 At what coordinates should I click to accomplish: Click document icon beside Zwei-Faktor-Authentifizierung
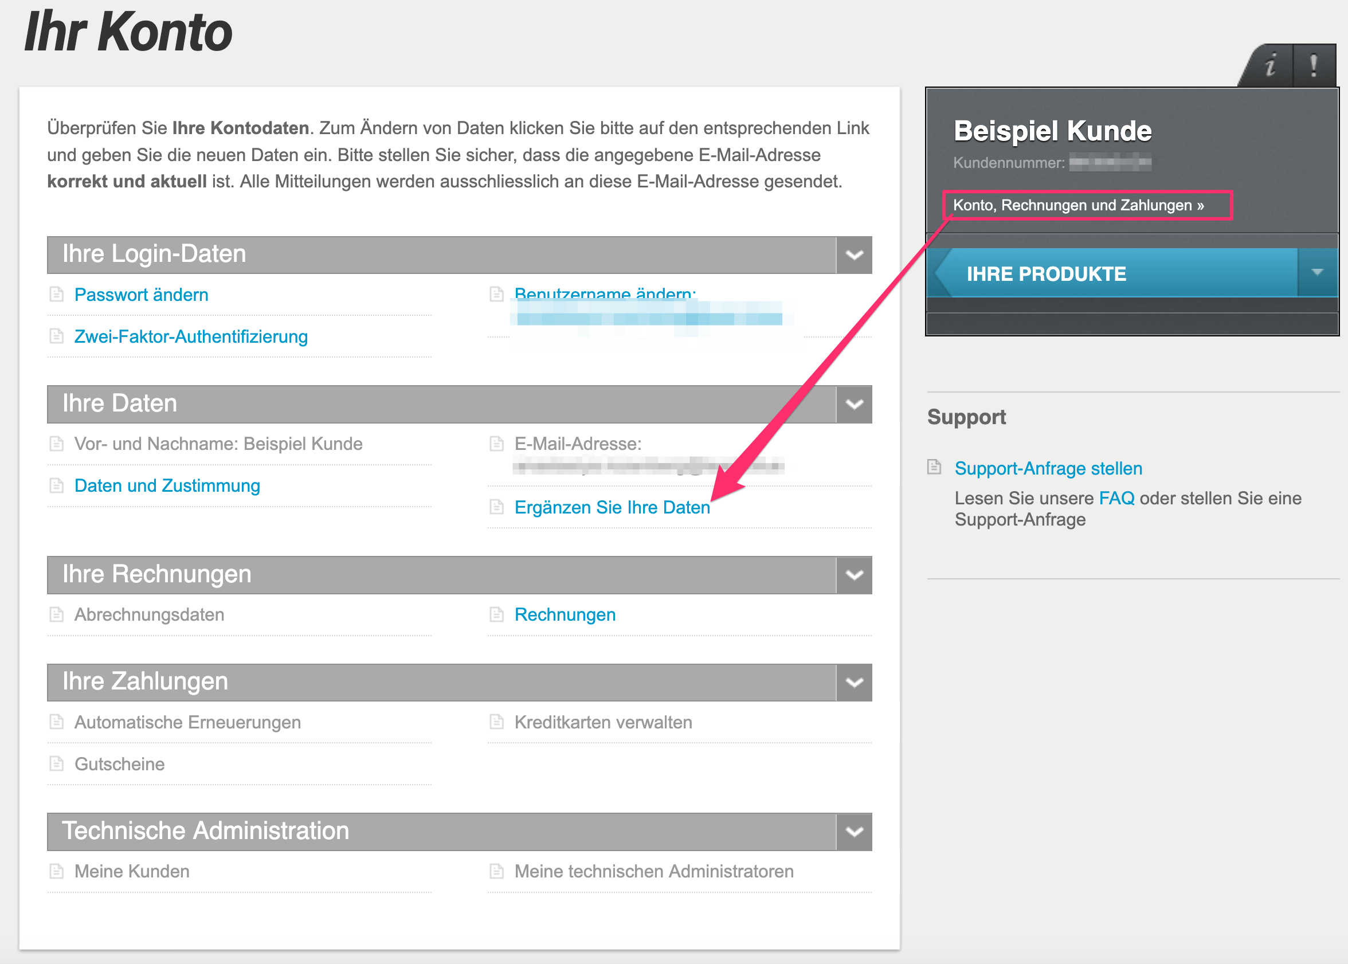pos(56,336)
